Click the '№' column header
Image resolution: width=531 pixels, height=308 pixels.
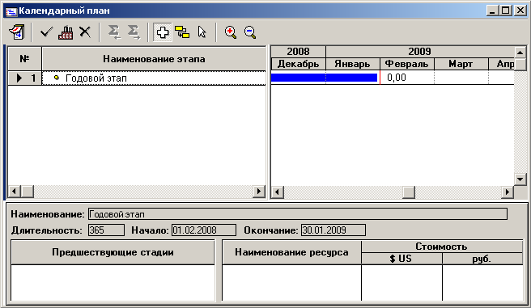(24, 59)
